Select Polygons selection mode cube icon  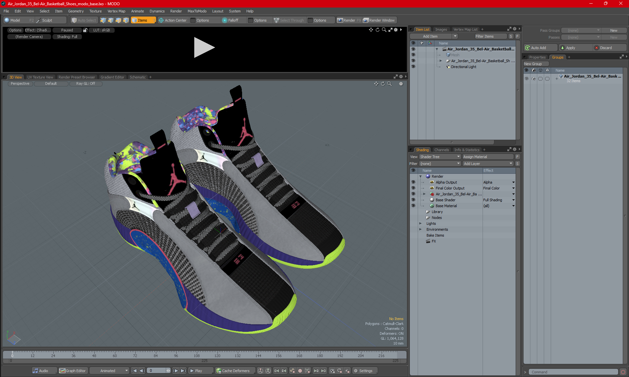pos(118,20)
